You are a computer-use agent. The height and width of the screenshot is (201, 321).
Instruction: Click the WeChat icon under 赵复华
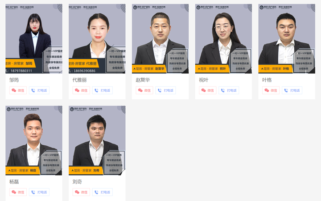[x=140, y=90]
